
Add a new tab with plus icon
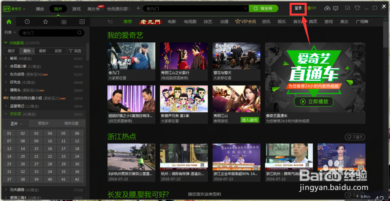pyautogui.click(x=138, y=9)
